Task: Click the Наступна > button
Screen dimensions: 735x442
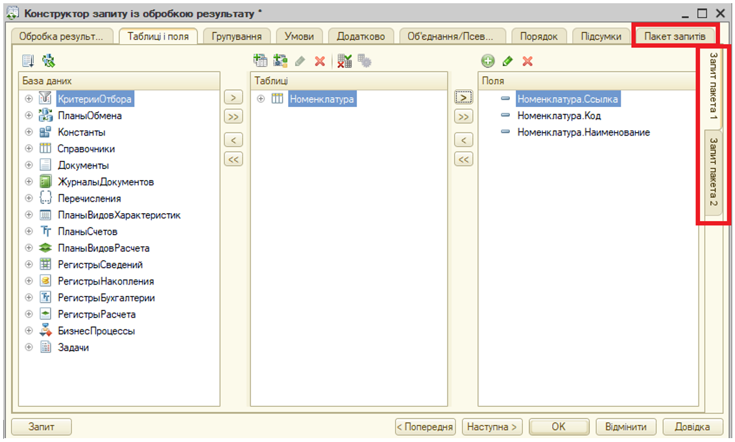Action: [492, 426]
